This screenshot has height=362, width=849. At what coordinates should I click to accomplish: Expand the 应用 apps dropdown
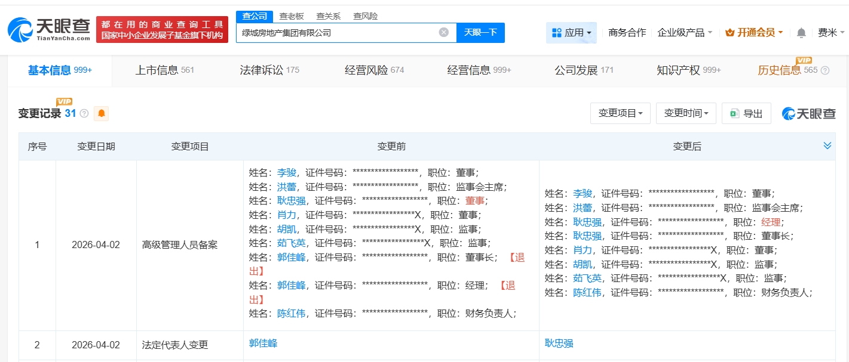click(x=571, y=33)
